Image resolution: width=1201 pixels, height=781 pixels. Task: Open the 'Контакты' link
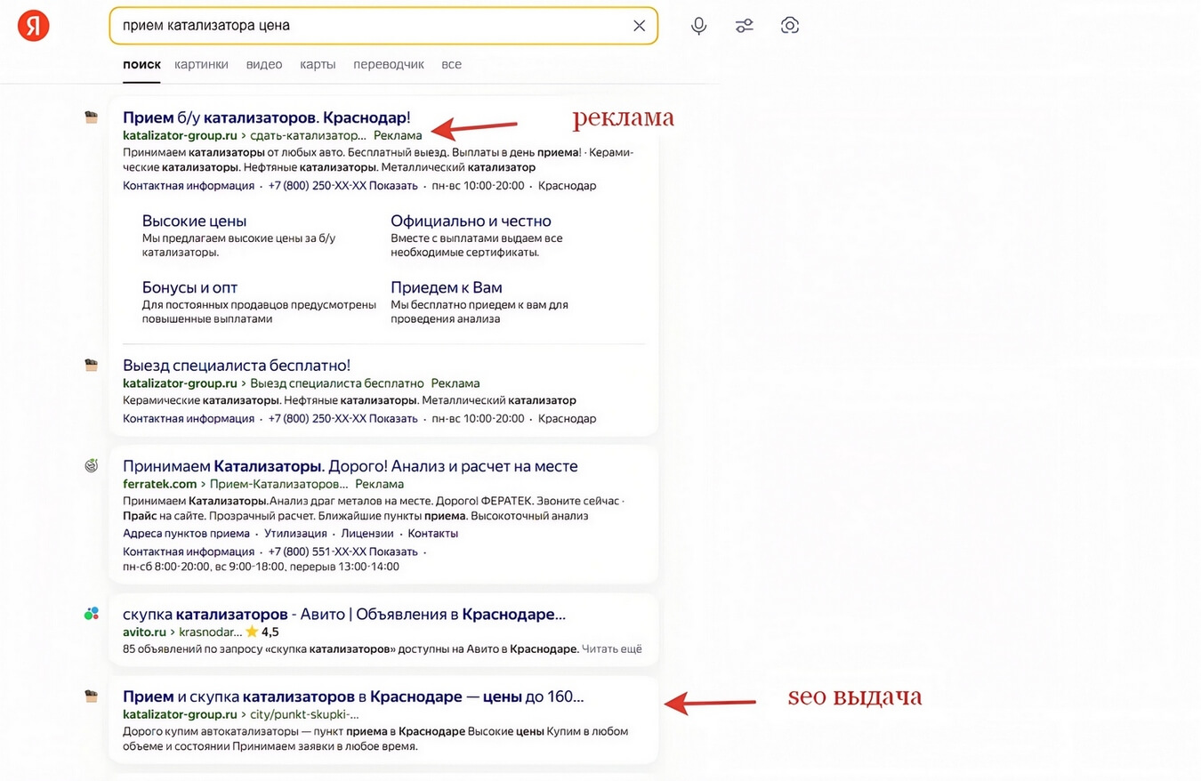click(432, 534)
